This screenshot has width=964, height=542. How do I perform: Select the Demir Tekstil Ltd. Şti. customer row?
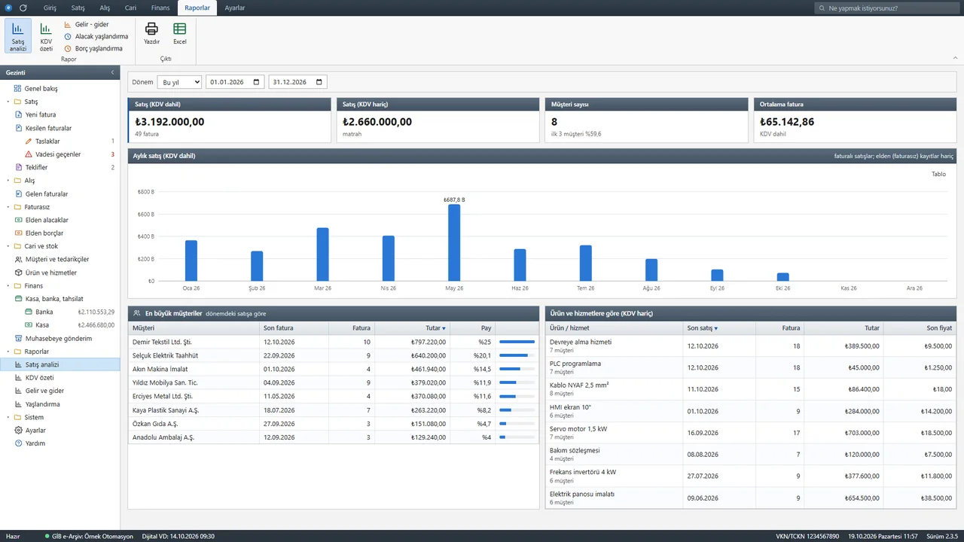coord(332,342)
